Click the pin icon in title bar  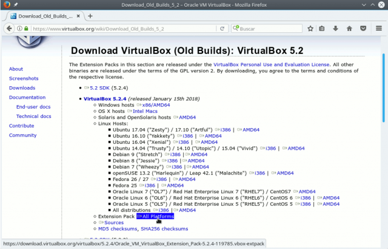[x=16, y=5]
